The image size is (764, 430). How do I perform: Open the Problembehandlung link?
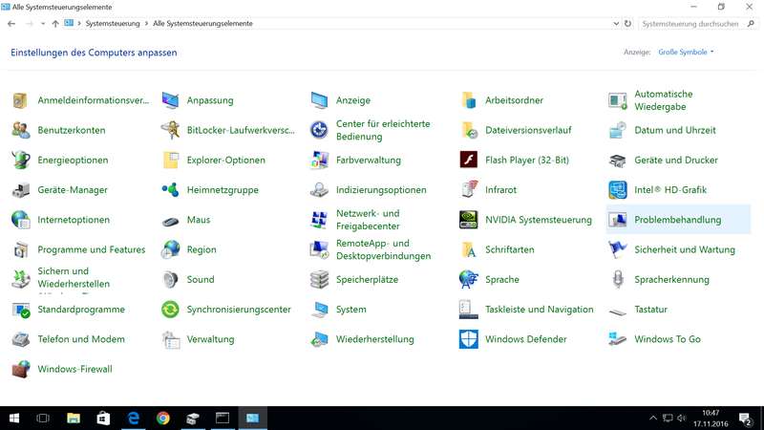[x=677, y=220]
